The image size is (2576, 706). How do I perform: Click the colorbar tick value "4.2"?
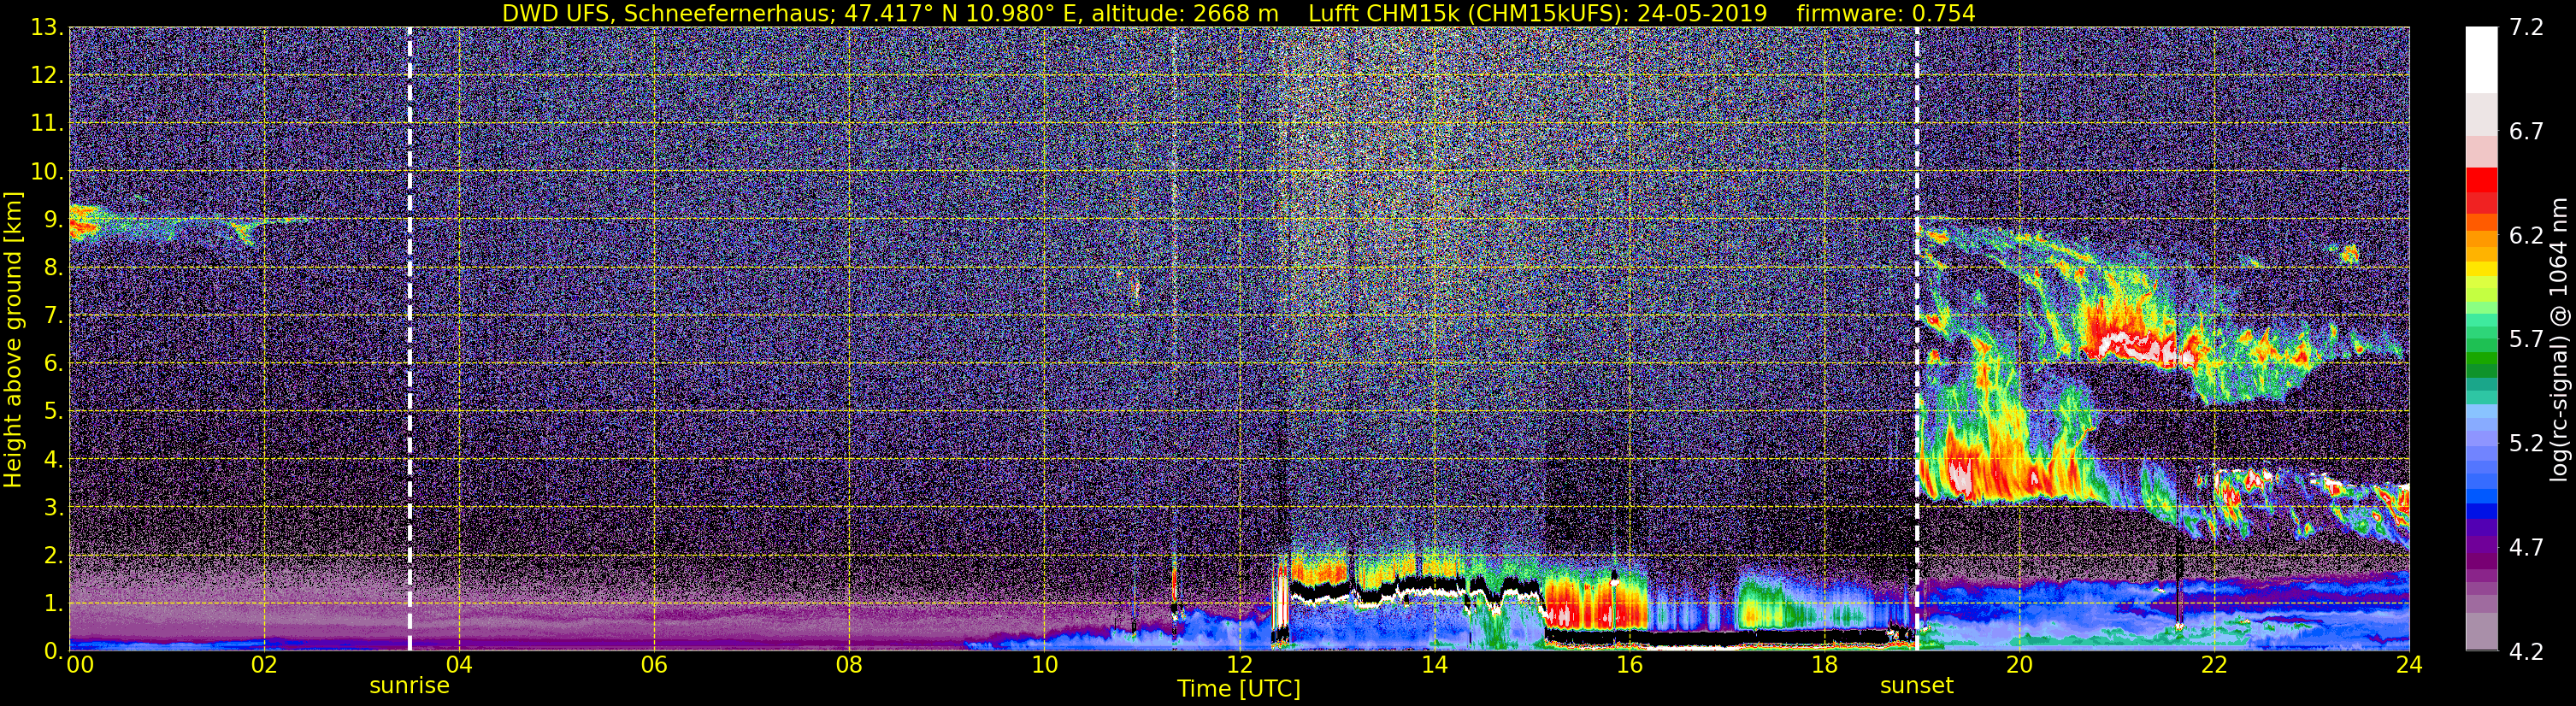point(2526,651)
